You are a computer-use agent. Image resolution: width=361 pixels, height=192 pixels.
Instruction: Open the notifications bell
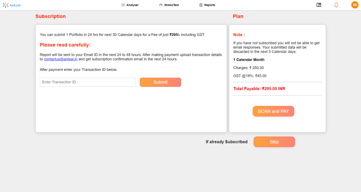336,5
